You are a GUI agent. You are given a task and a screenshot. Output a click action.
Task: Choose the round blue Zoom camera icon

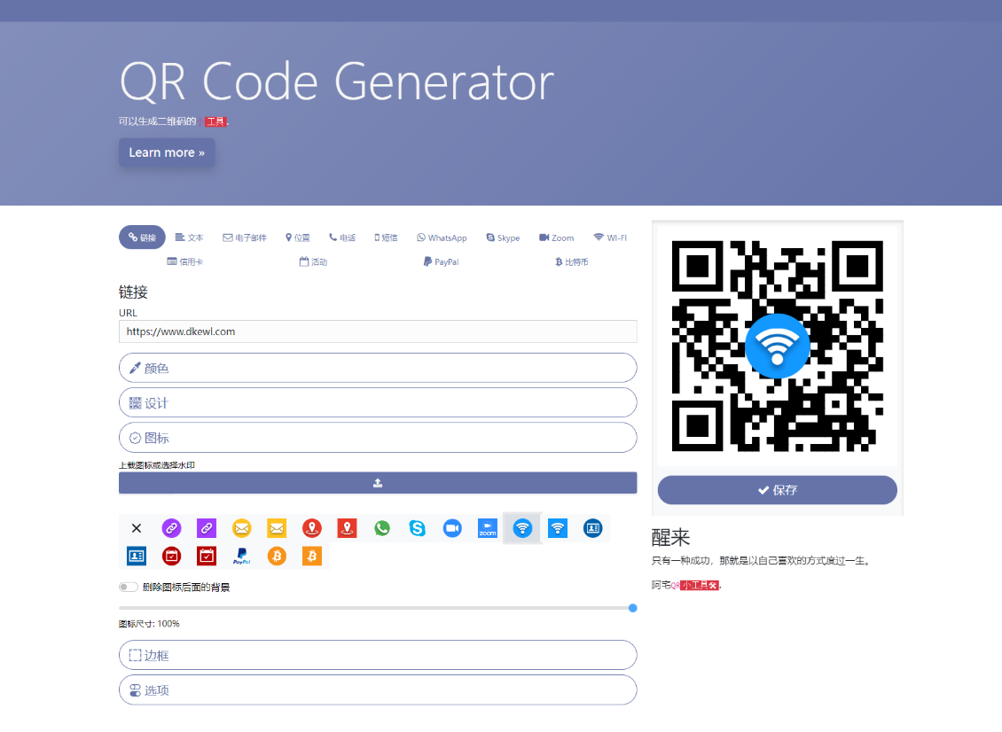[452, 528]
